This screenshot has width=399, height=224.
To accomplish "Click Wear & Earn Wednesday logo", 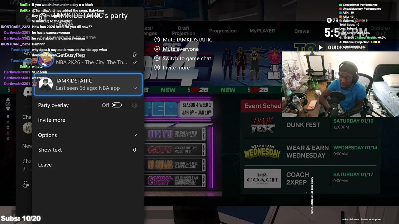I will (x=262, y=152).
